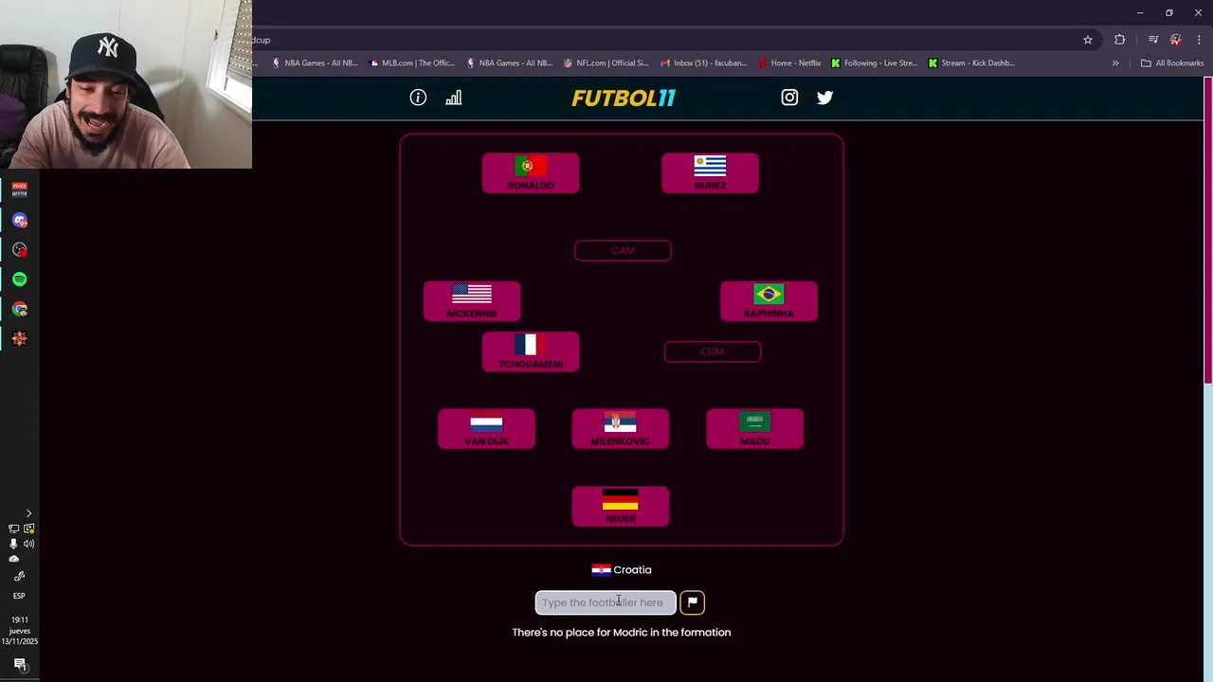This screenshot has height=682, width=1213.
Task: Click the Raphinha Brazil card
Action: [x=769, y=301]
